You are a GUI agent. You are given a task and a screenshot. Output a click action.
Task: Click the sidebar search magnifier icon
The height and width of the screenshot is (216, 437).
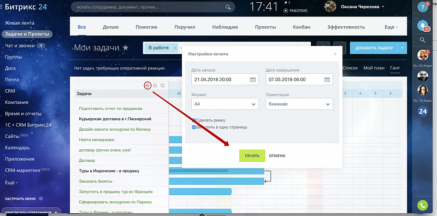(x=422, y=40)
